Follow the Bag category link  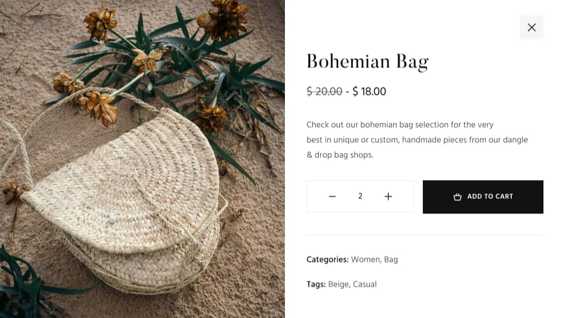391,259
